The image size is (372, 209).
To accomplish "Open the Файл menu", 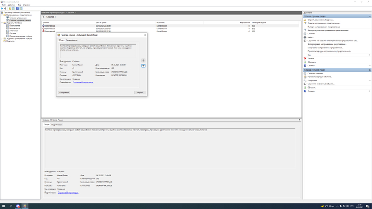I will 4,5.
